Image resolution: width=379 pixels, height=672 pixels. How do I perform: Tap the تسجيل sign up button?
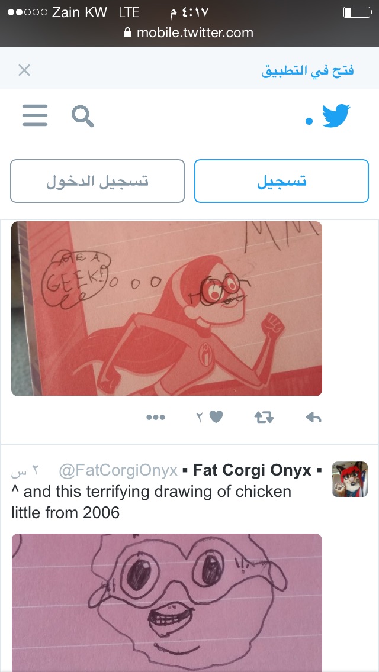click(281, 181)
